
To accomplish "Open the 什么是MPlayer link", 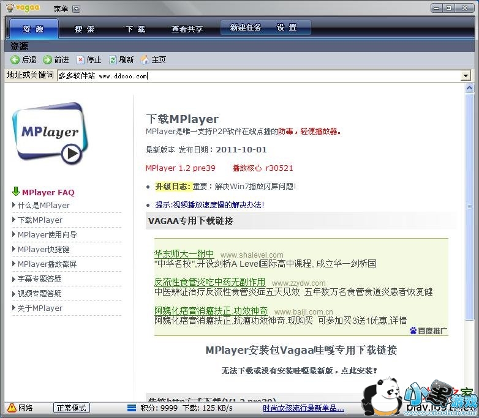I will tap(43, 205).
